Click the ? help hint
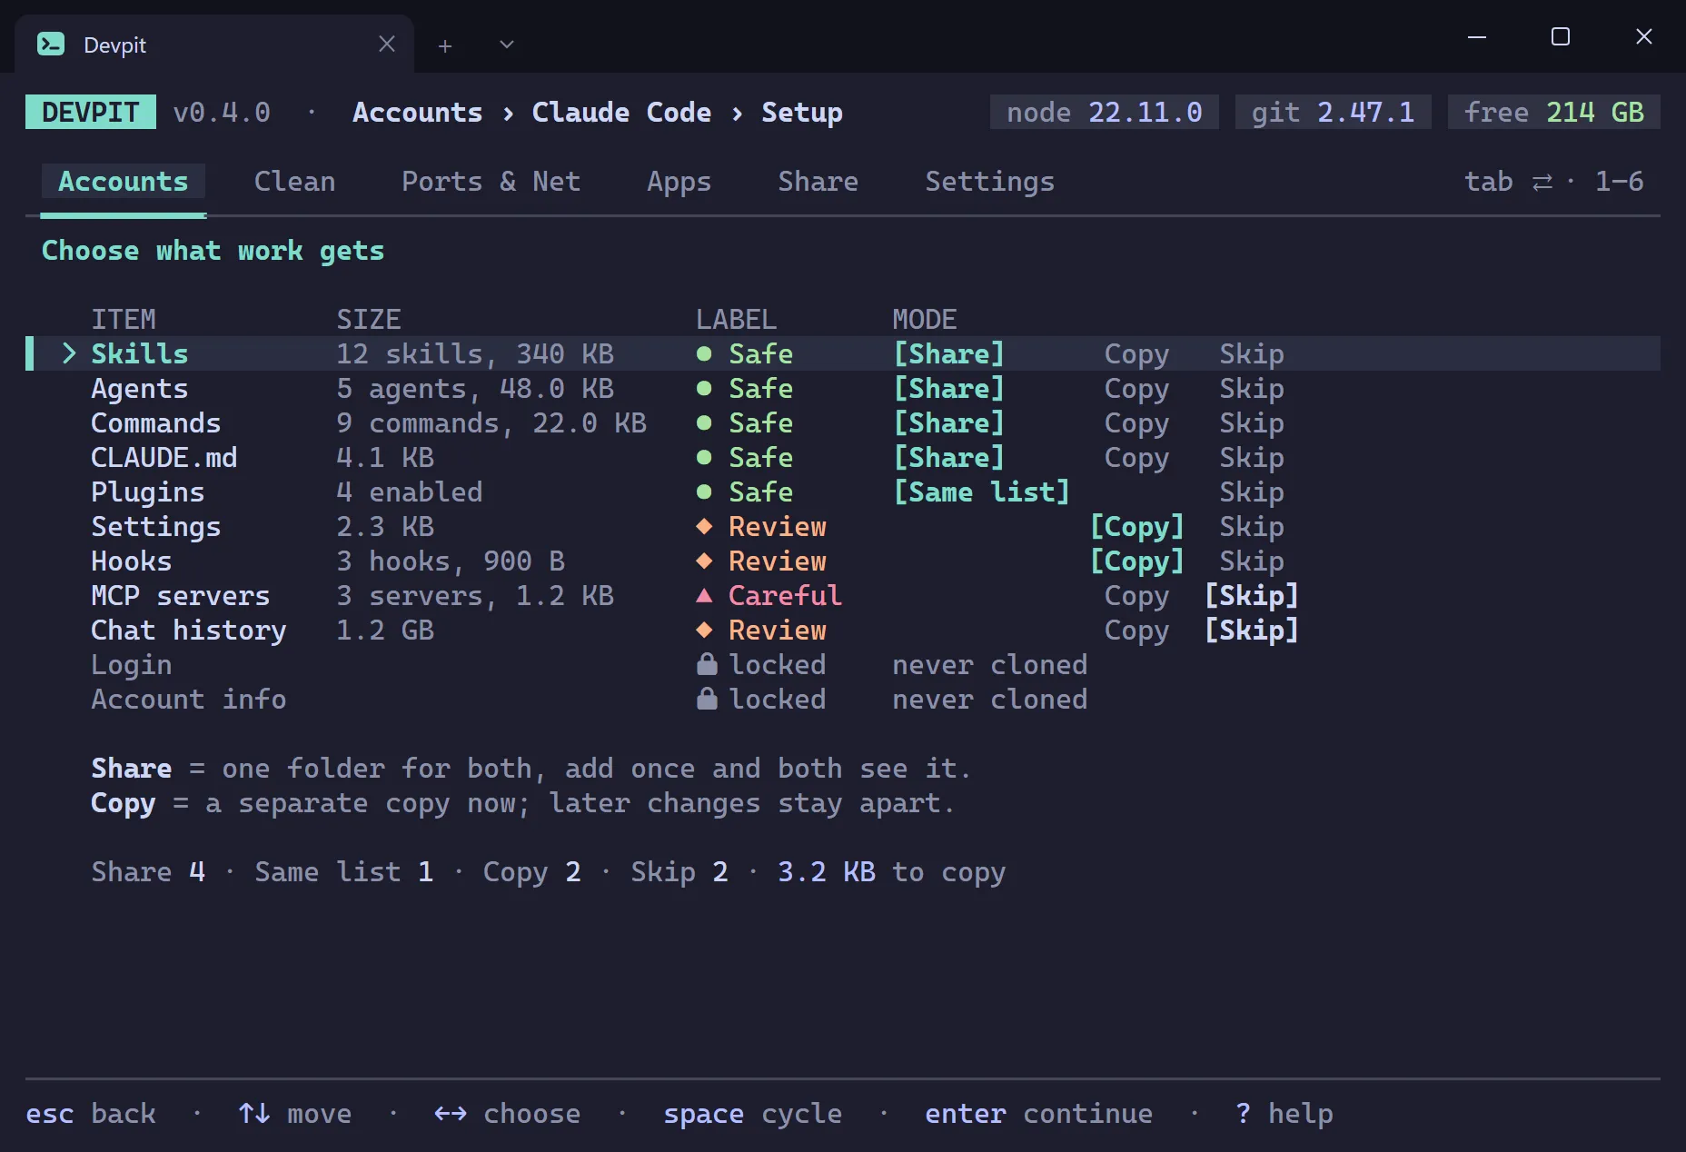1686x1152 pixels. pos(1284,1113)
